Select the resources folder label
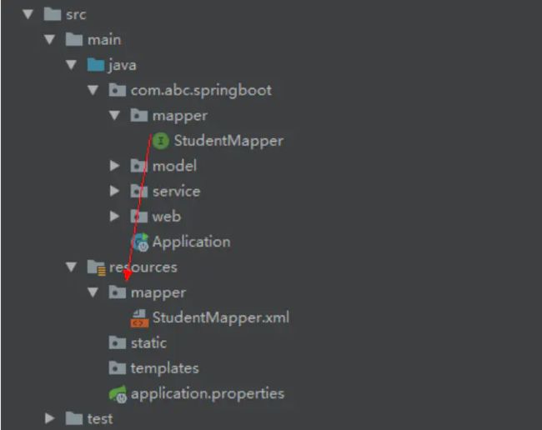 click(x=143, y=267)
